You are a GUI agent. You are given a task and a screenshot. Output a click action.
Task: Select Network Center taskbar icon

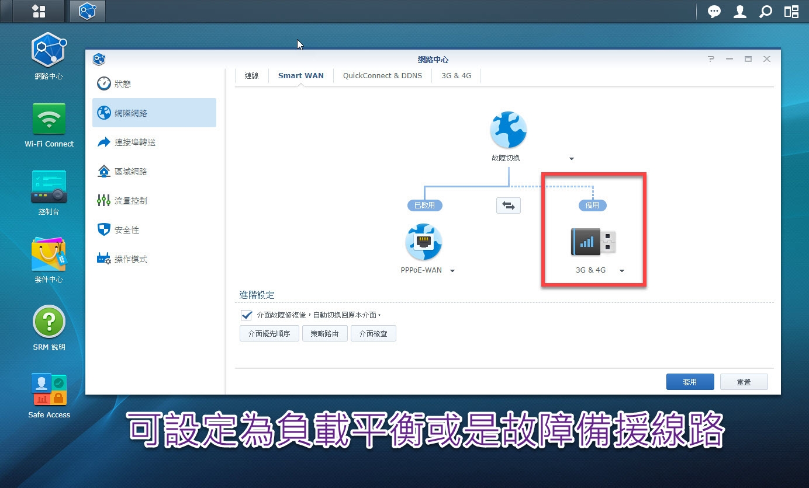coord(88,11)
